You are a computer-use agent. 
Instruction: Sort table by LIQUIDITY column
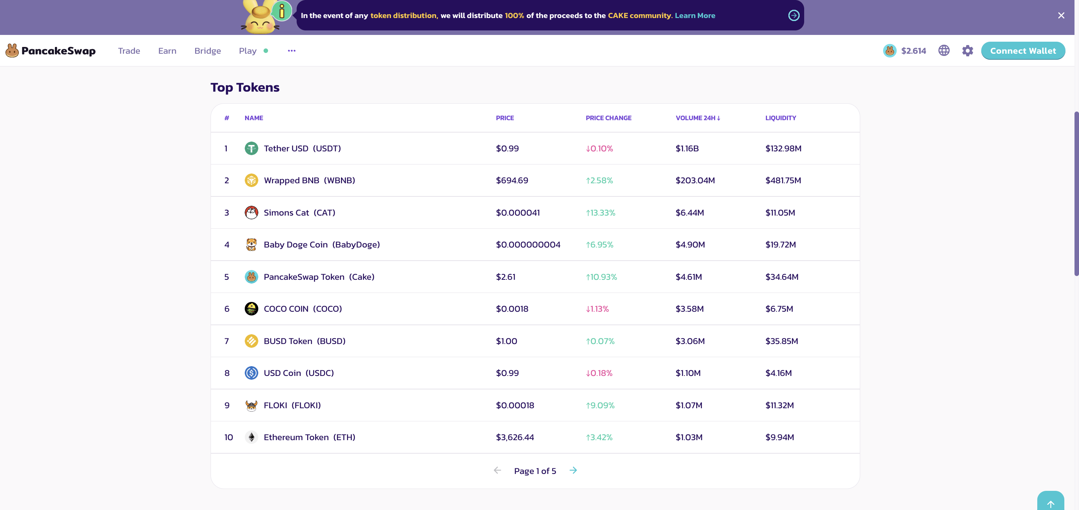780,118
